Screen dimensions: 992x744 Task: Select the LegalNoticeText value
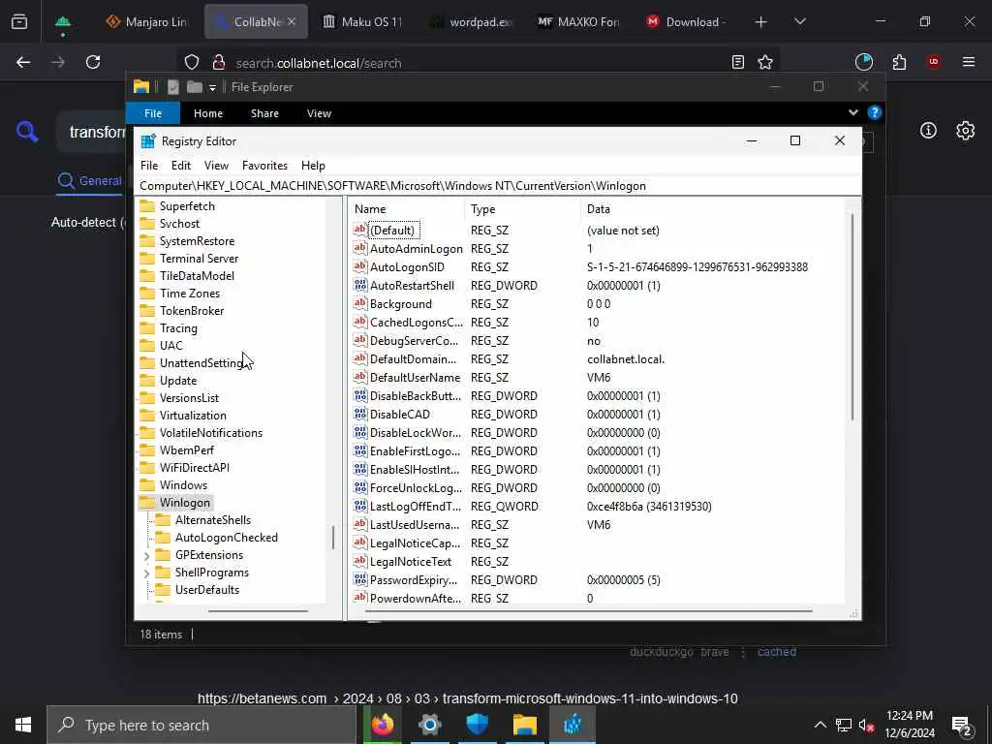pos(411,561)
